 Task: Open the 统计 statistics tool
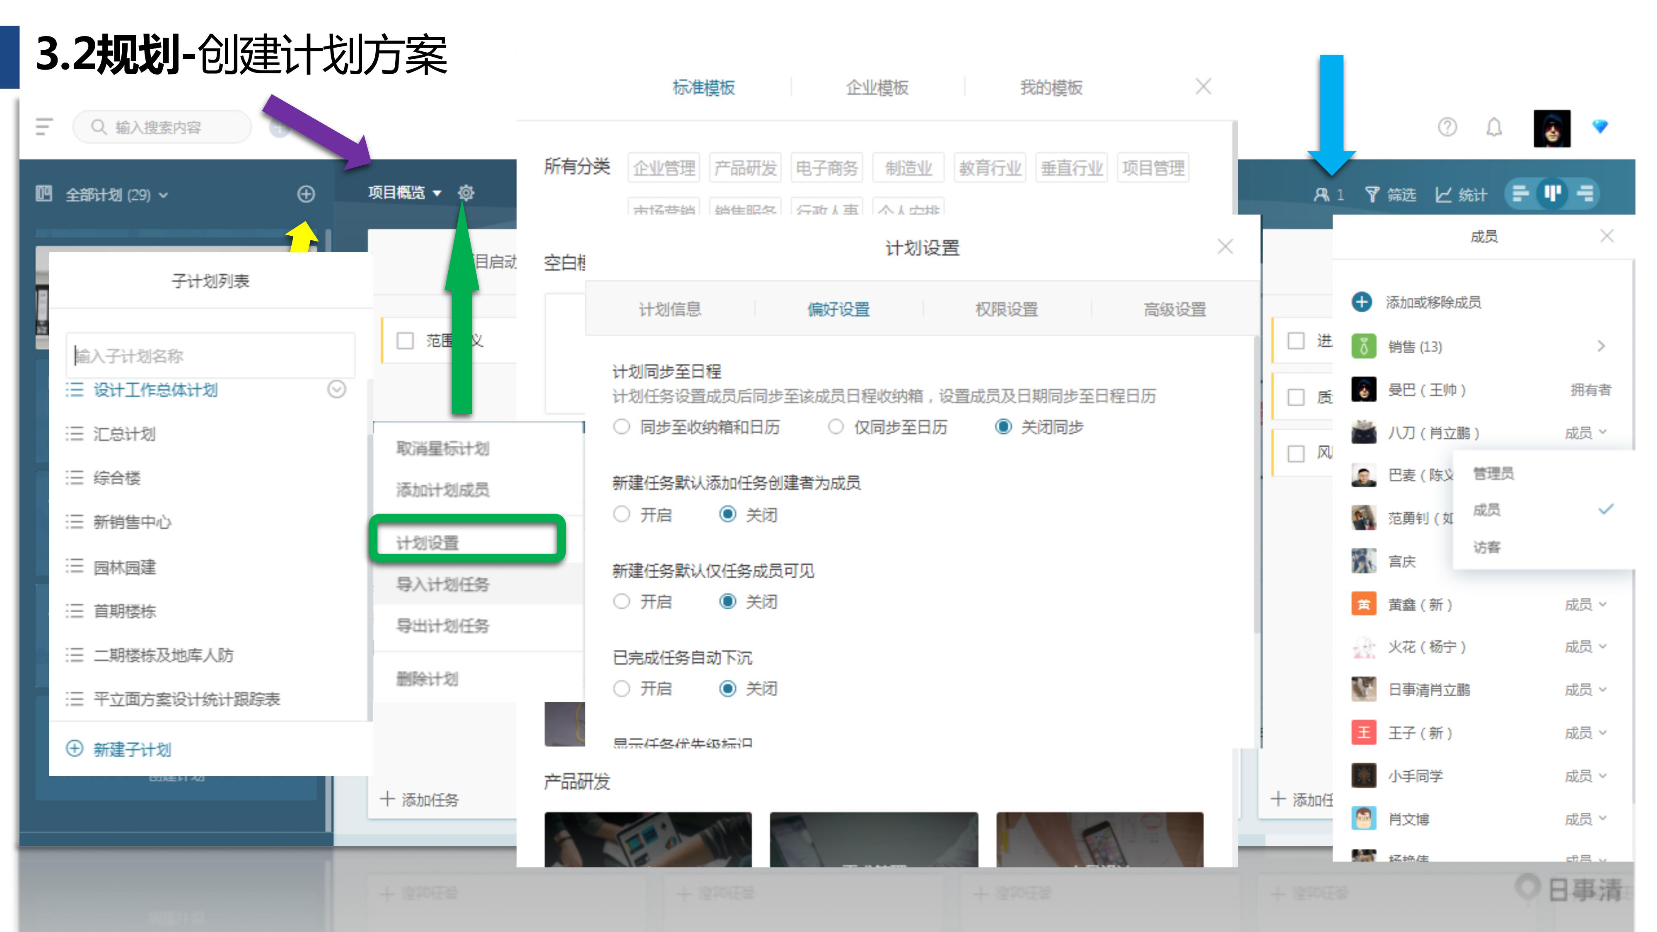tap(1461, 195)
